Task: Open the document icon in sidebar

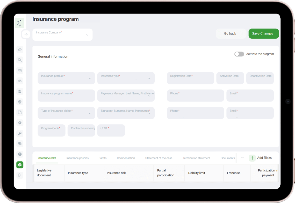Action: (x=20, y=91)
